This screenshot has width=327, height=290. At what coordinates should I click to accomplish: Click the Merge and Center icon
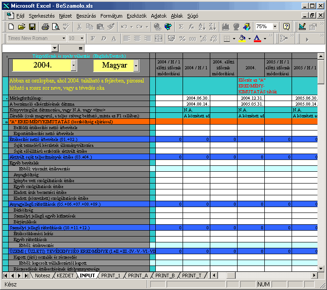pyautogui.click(x=159, y=39)
